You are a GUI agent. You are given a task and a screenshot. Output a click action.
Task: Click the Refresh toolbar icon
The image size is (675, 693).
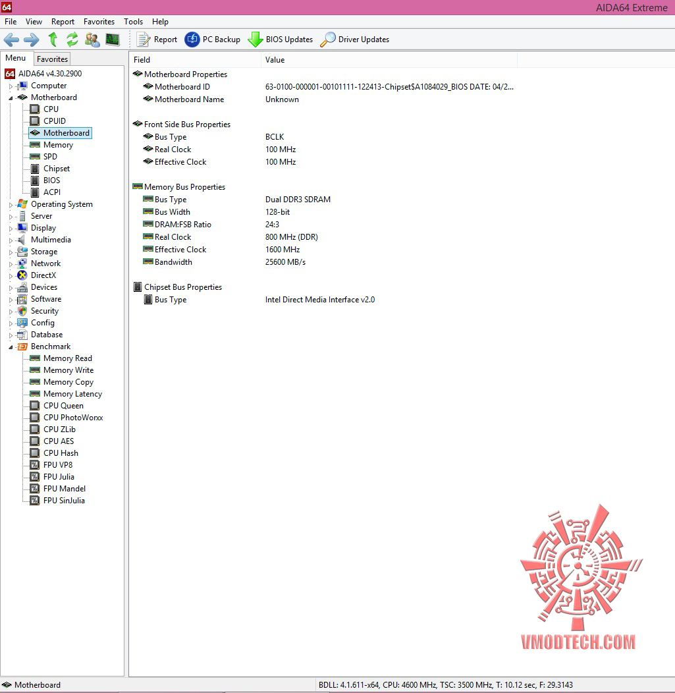(x=72, y=40)
